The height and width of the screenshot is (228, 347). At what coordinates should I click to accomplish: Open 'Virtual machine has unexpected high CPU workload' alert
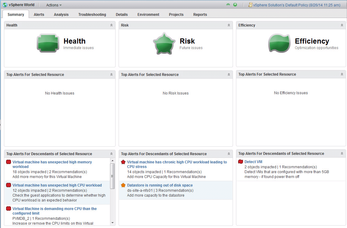[57, 185]
